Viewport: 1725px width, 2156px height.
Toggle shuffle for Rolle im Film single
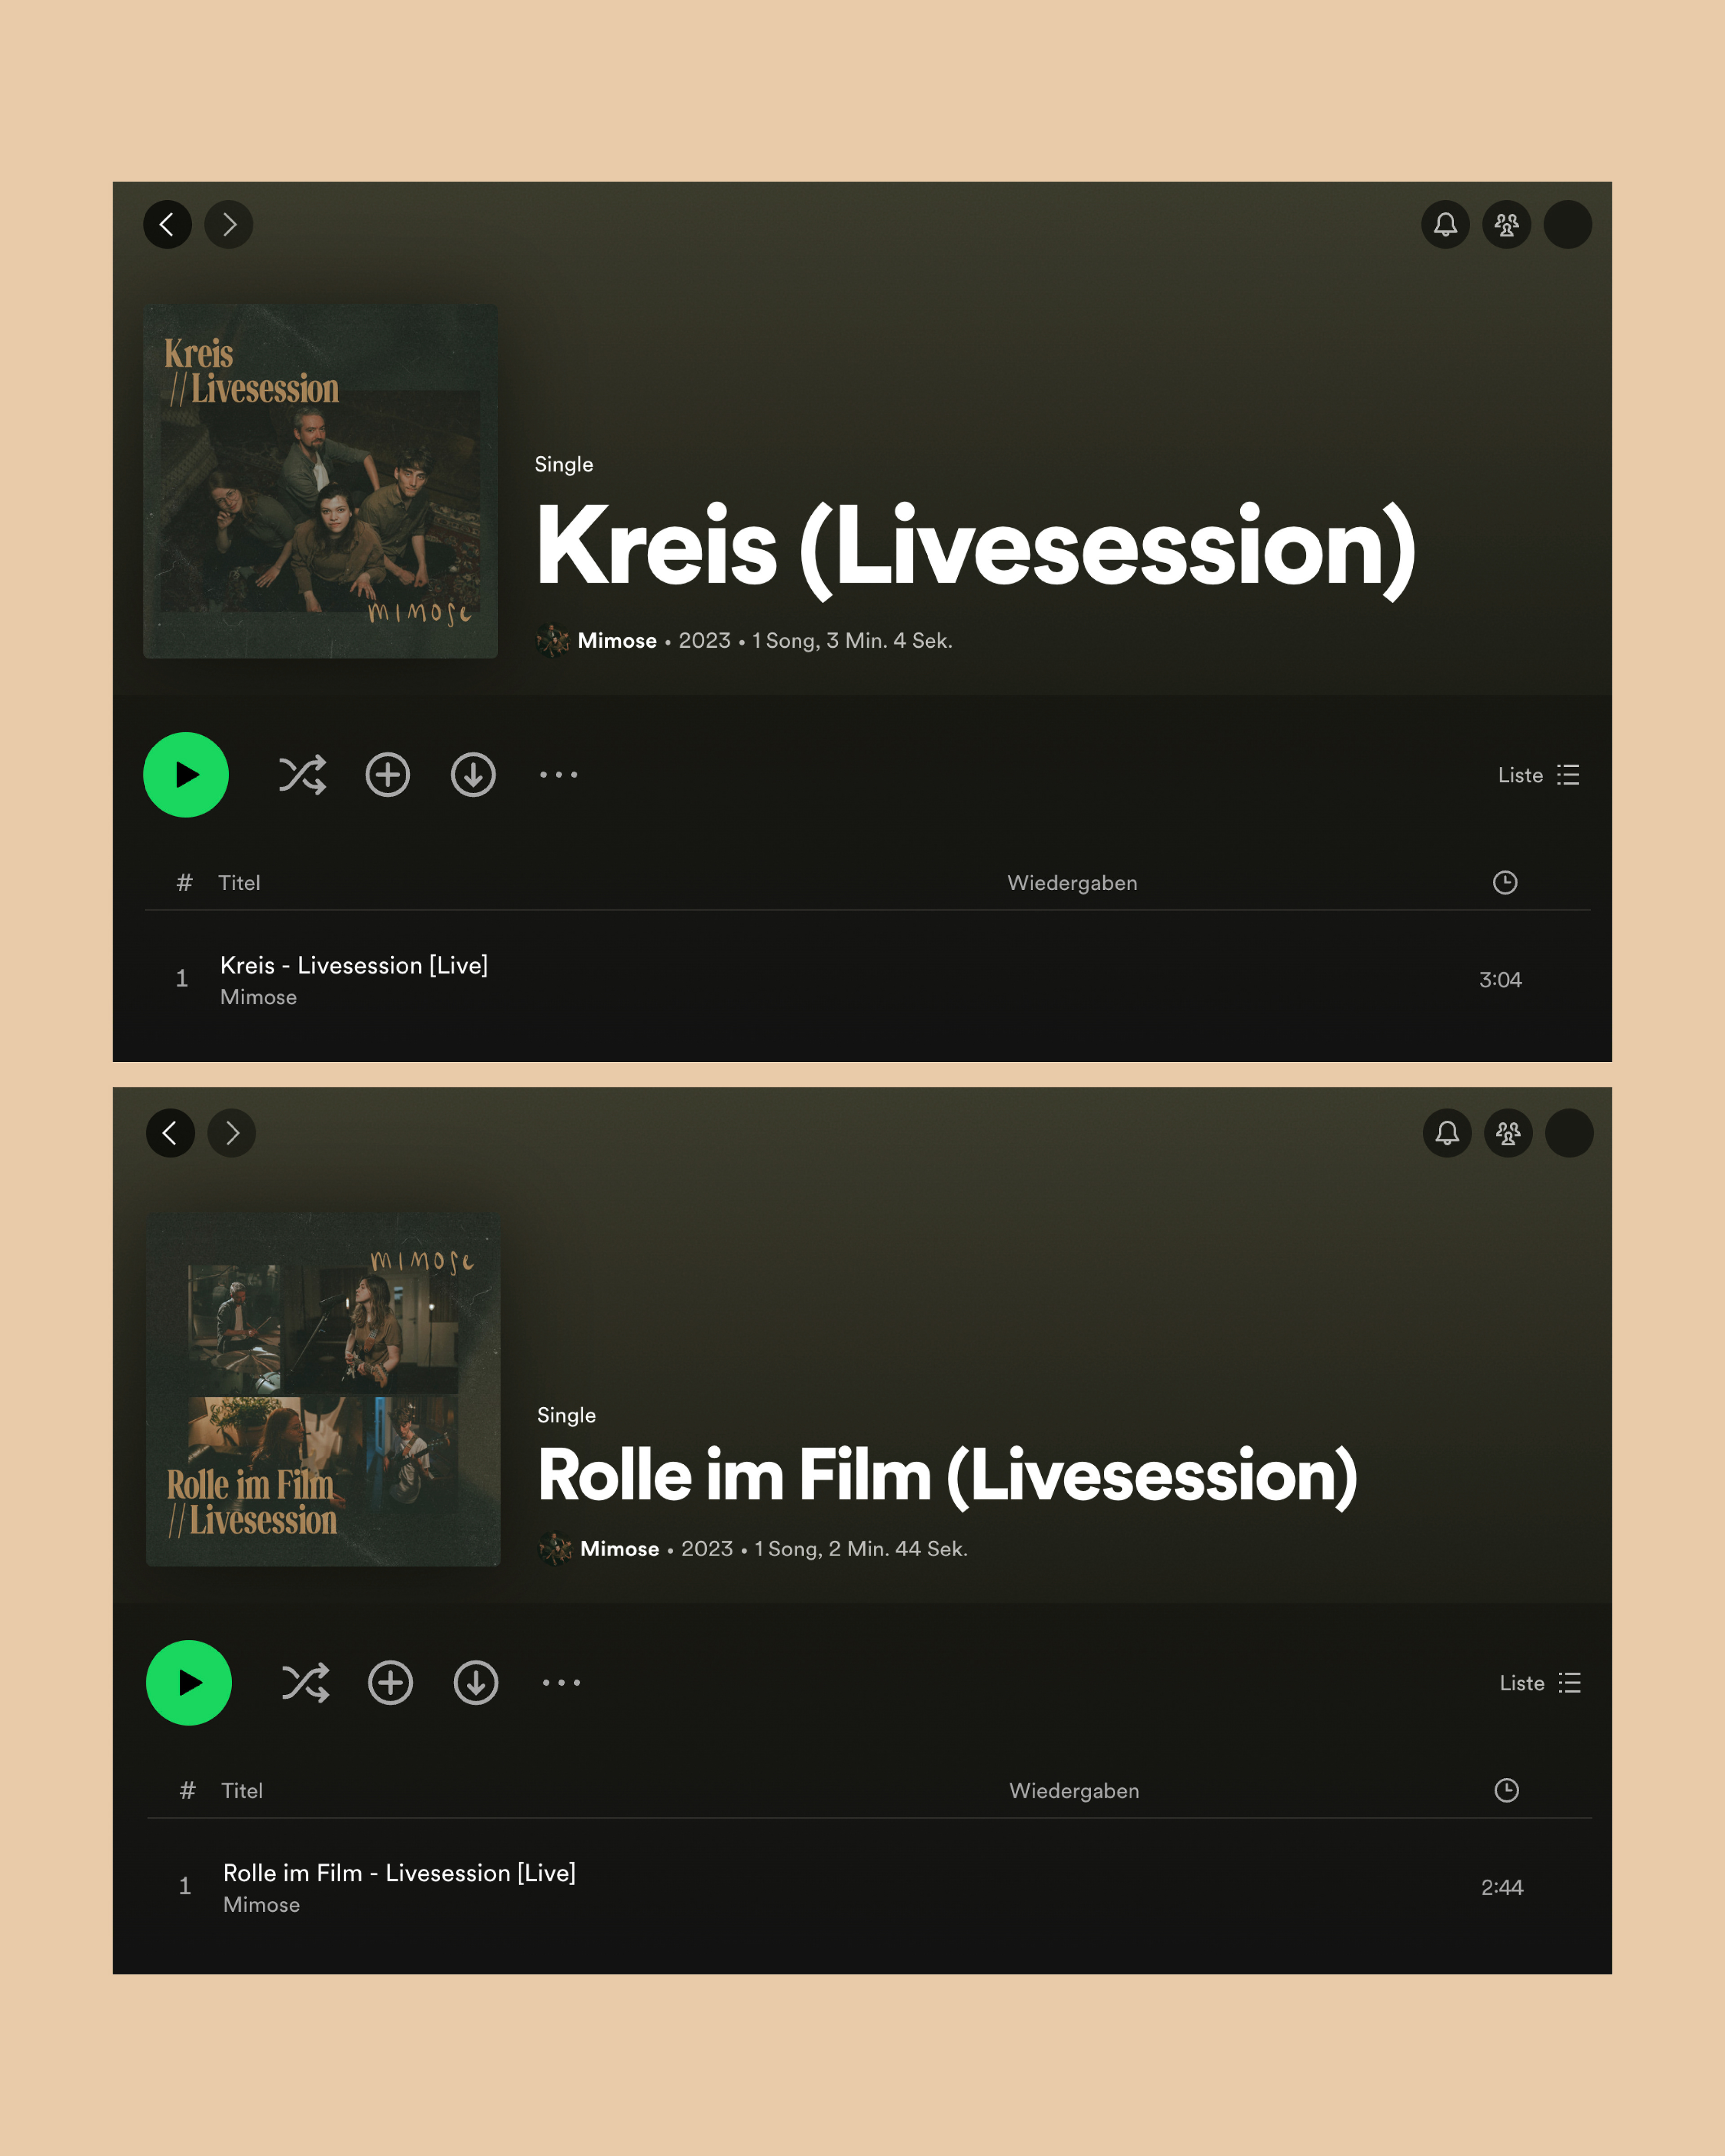(x=305, y=1683)
